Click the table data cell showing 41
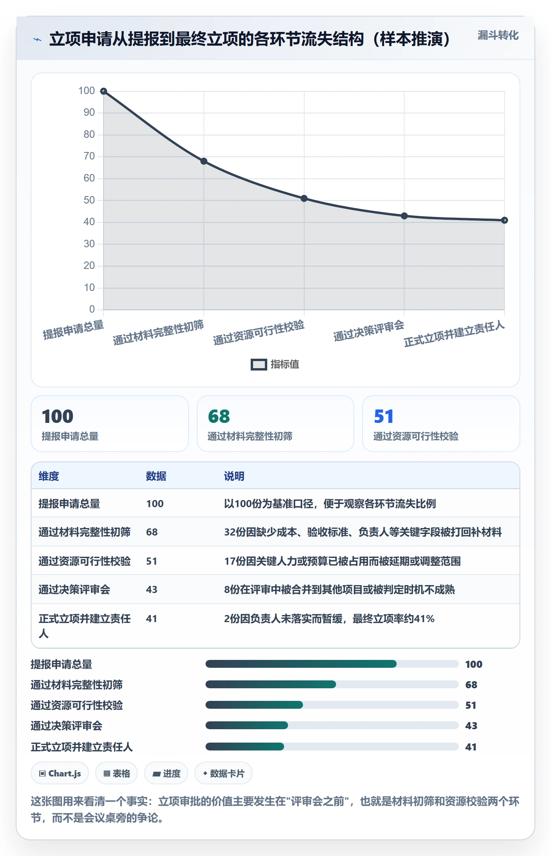Image resolution: width=551 pixels, height=856 pixels. point(152,619)
